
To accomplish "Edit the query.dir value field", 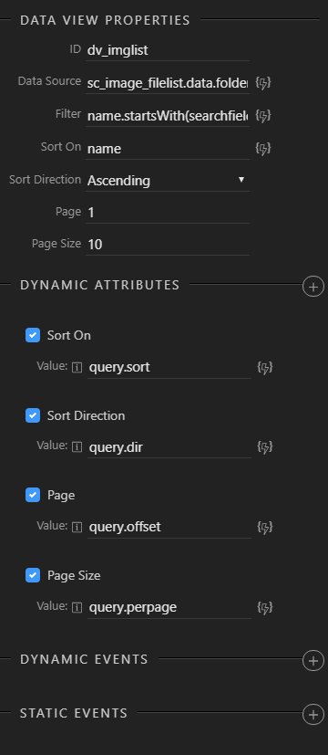I will point(169,448).
